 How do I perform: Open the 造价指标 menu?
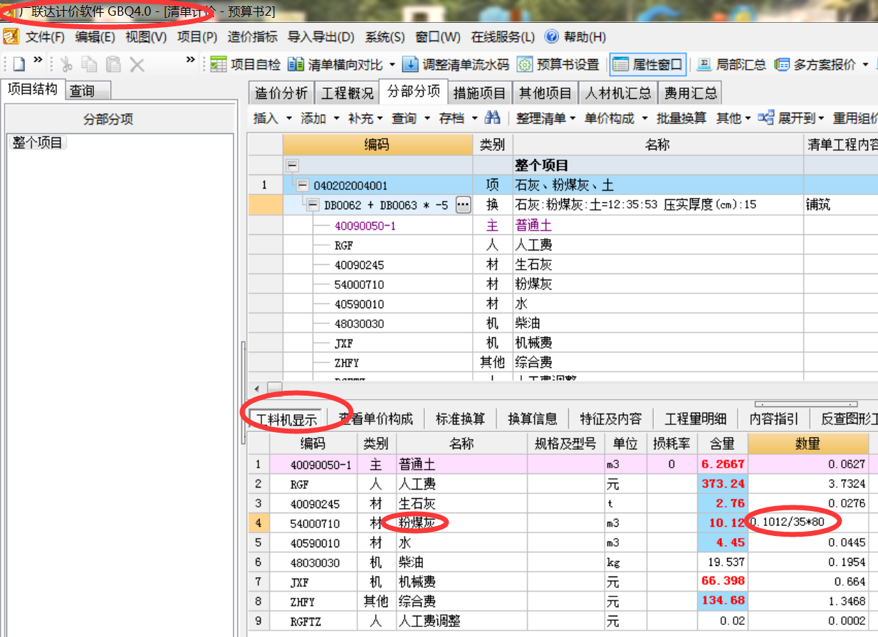253,37
